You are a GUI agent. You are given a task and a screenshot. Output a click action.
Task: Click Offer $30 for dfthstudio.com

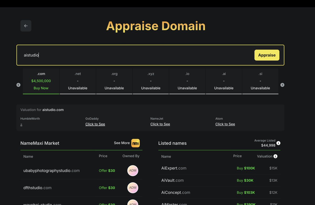[107, 188]
